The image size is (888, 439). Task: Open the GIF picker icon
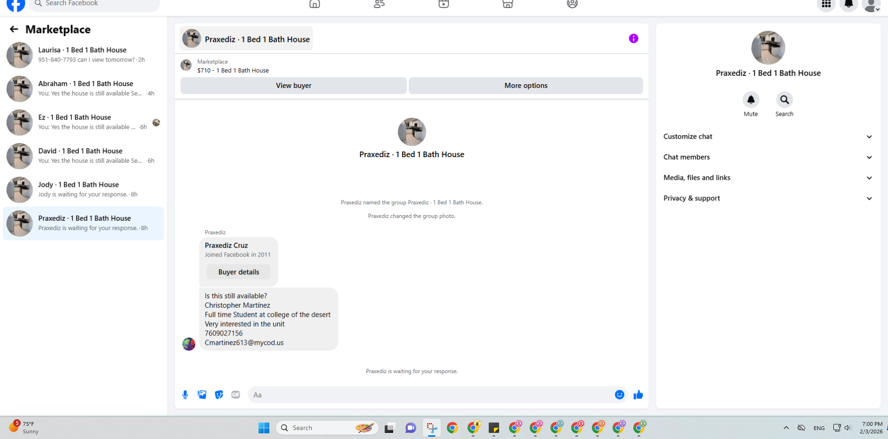236,395
